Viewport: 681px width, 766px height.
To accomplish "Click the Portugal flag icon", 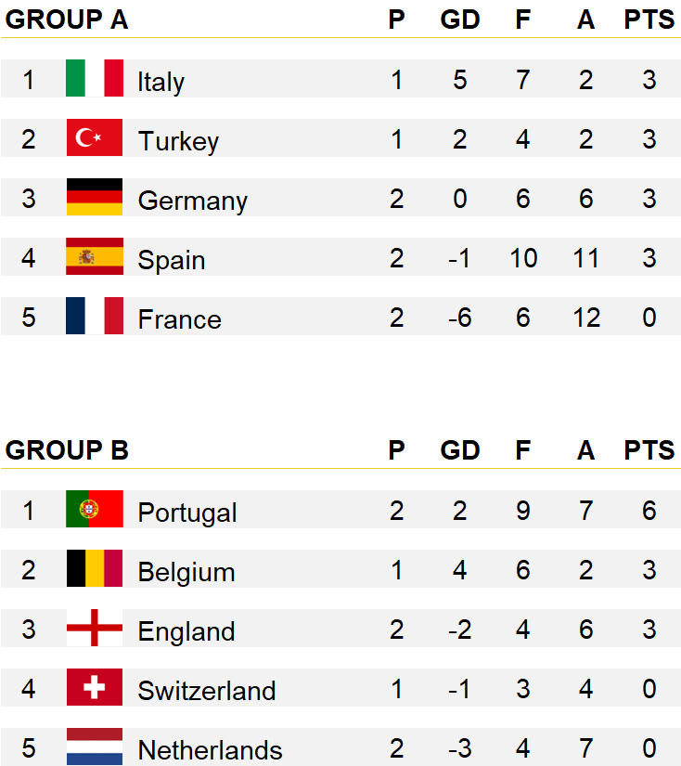I will (x=95, y=509).
